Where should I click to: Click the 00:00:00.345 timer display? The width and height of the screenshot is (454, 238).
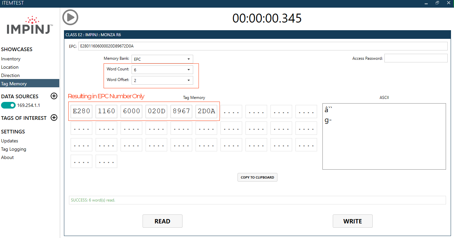(267, 18)
